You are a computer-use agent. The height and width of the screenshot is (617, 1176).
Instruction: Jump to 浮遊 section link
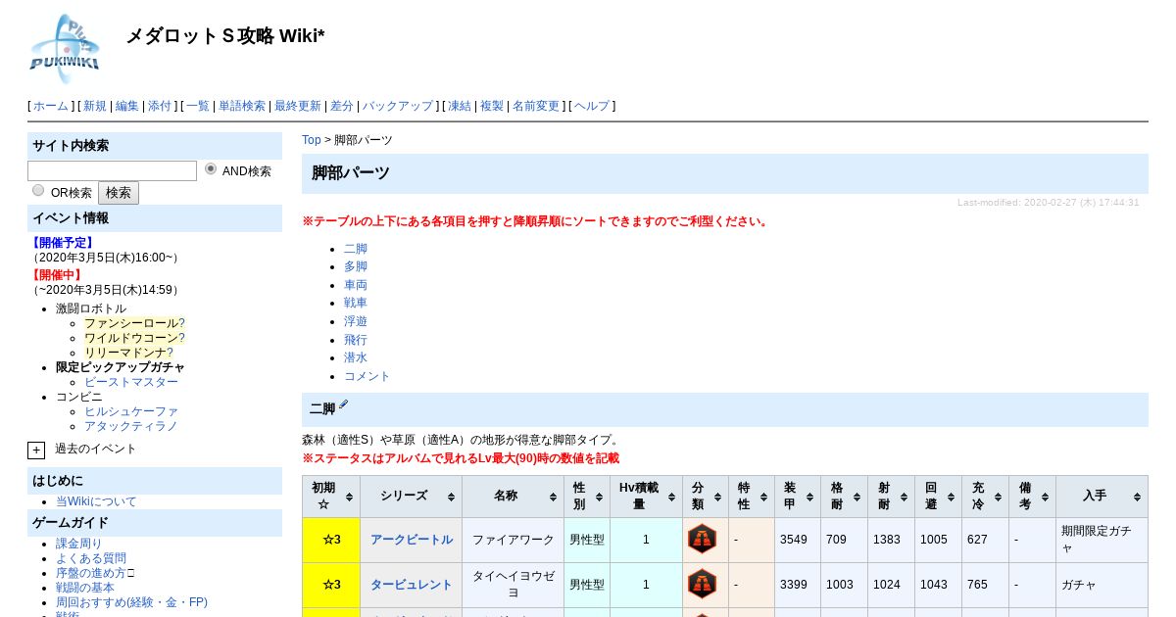356,321
